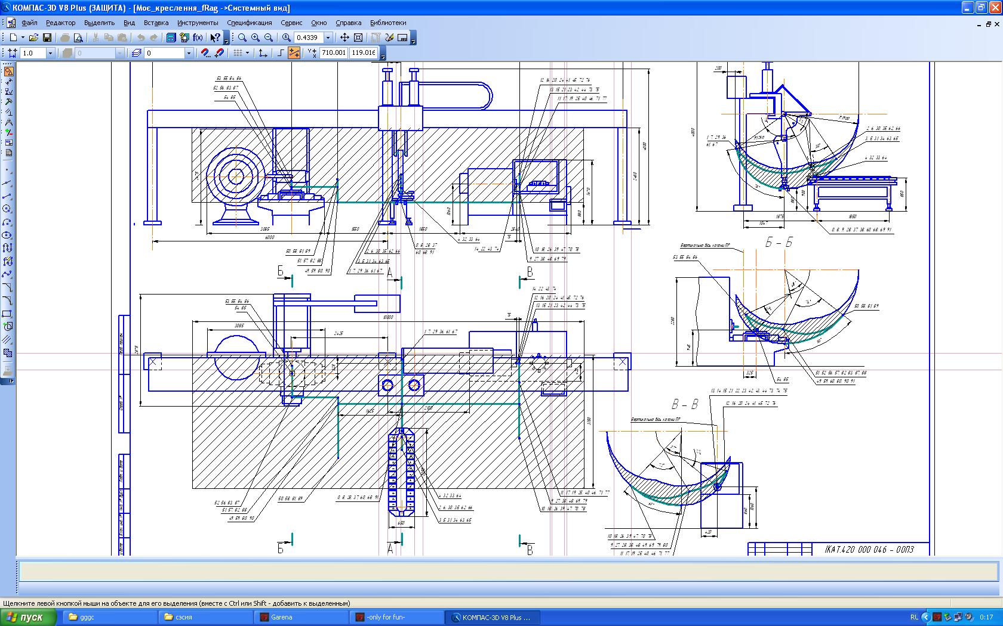
Task: Click the Print preview icon
Action: click(78, 38)
